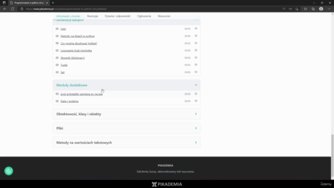Click the browser back arrow

click(x=5, y=9)
